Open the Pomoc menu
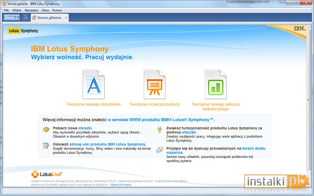 [x=57, y=10]
